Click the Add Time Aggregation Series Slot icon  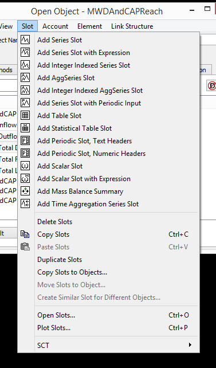pyautogui.click(x=25, y=203)
